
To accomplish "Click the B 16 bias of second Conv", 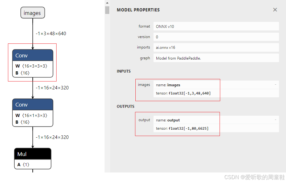I will click(x=23, y=122).
